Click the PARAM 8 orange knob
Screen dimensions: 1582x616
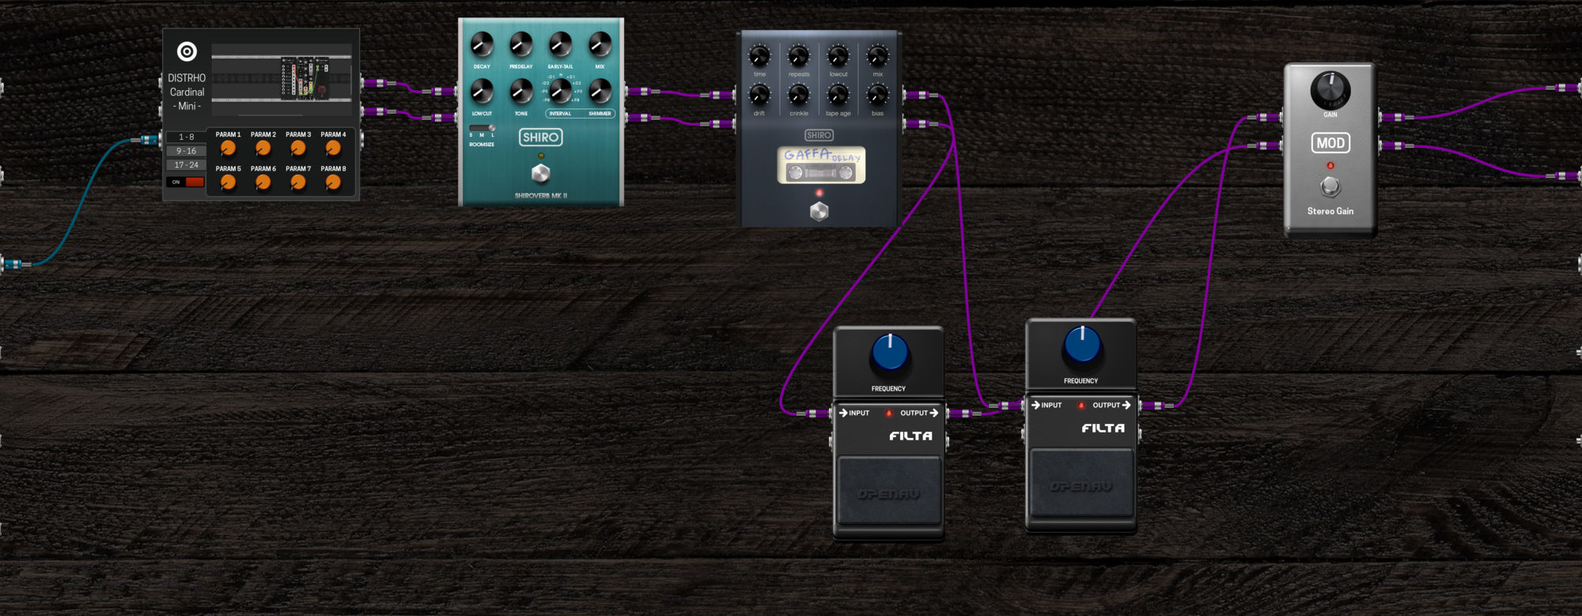333,183
